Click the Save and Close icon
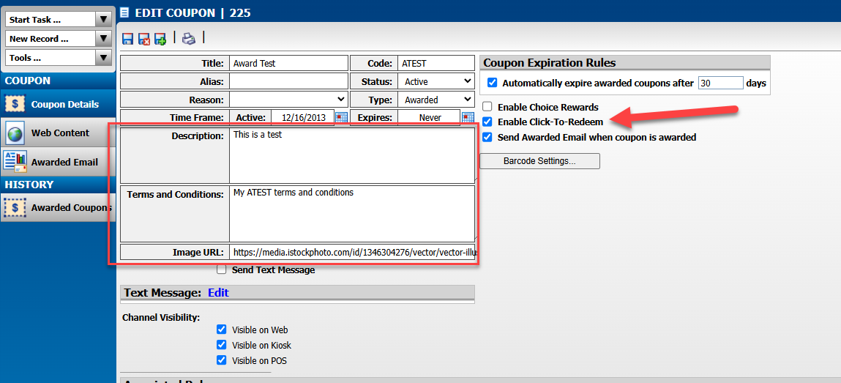The width and height of the screenshot is (841, 383). 144,39
